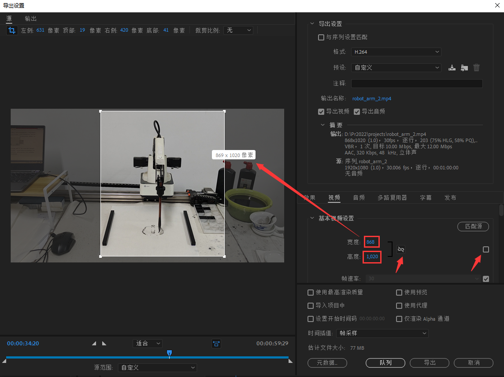The image size is (504, 377).
Task: Open the Multiplexer tab
Action: click(392, 198)
